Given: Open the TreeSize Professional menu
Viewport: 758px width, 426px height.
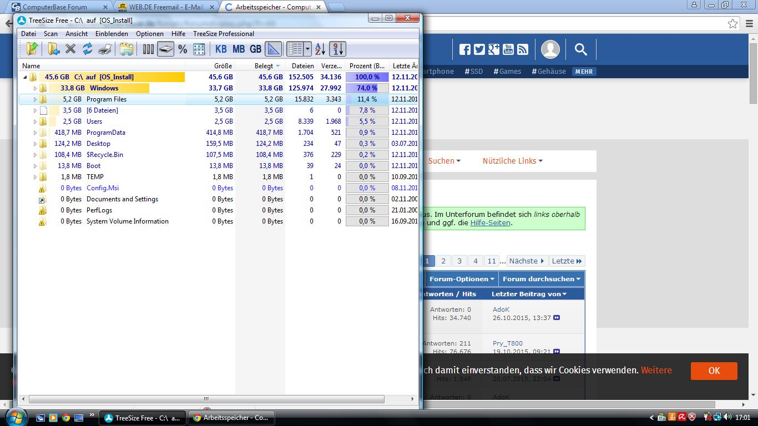Looking at the screenshot, I should point(224,34).
